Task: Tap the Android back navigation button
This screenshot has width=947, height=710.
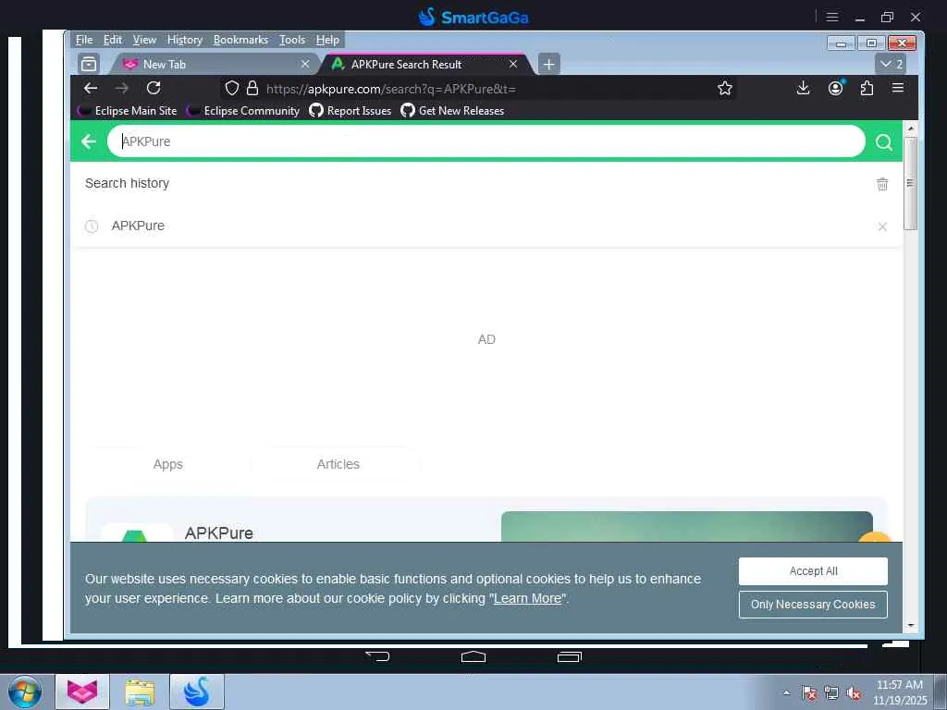Action: [377, 656]
